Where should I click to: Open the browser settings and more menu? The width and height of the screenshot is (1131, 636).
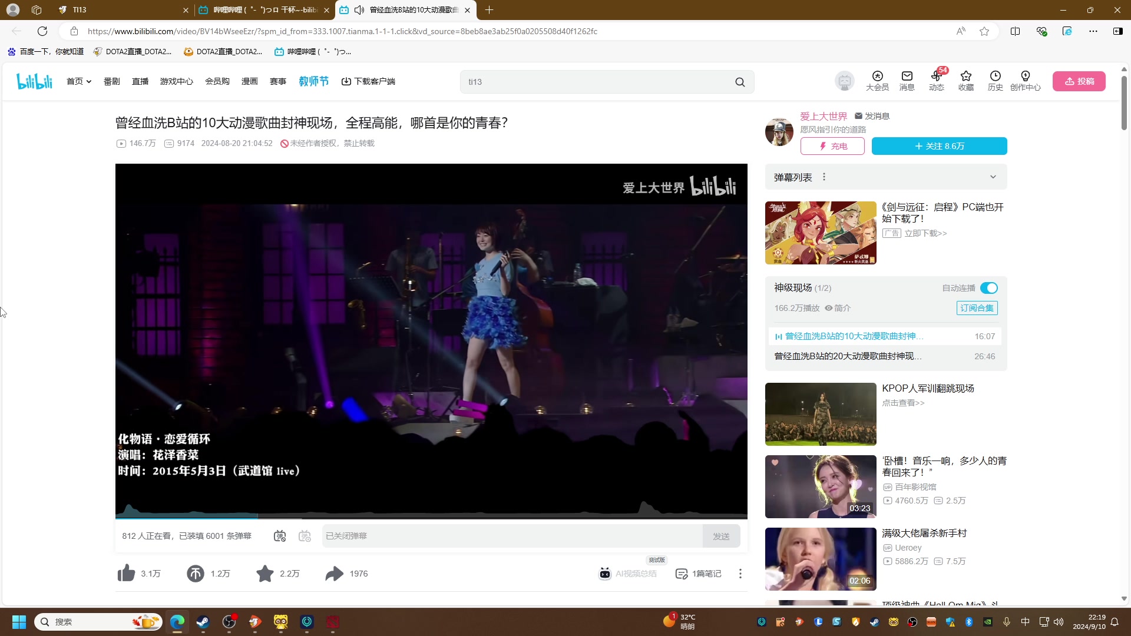(1093, 31)
